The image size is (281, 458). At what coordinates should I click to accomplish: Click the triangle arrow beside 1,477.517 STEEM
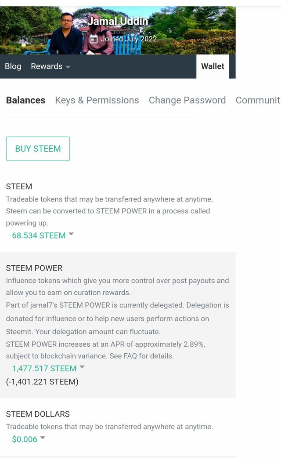[x=82, y=367]
